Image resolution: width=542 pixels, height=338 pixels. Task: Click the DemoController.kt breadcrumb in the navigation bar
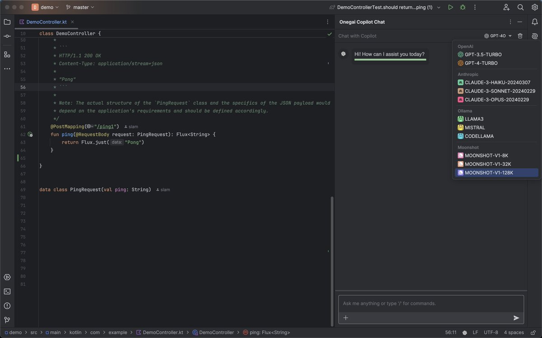pyautogui.click(x=159, y=333)
